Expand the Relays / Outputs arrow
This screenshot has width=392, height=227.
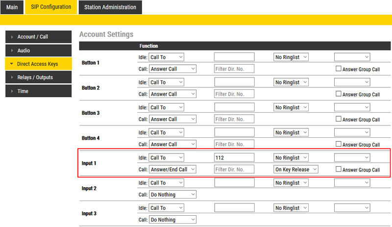(x=12, y=77)
